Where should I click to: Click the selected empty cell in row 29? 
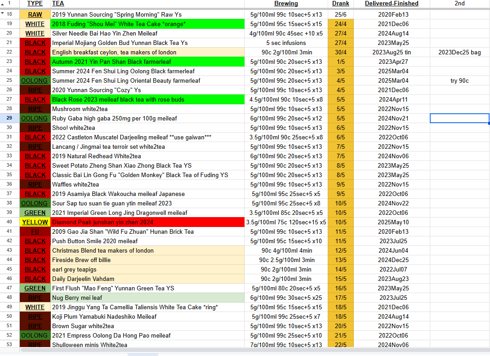[x=459, y=118]
